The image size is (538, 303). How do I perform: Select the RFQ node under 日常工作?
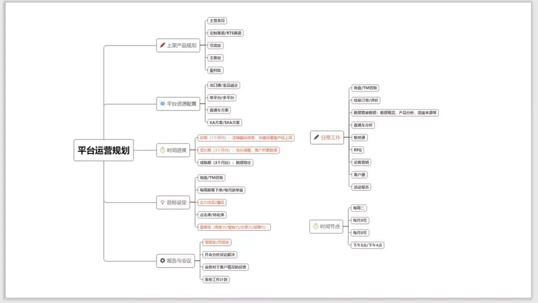(358, 150)
